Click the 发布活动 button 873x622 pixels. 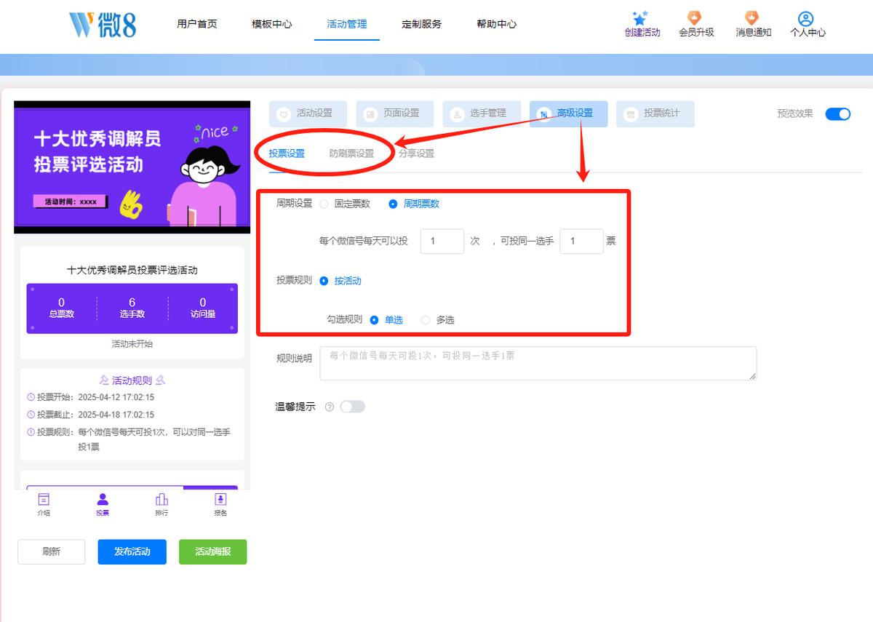click(132, 551)
